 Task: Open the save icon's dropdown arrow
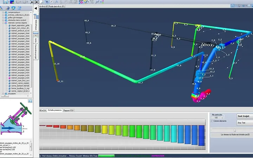coord(8,2)
